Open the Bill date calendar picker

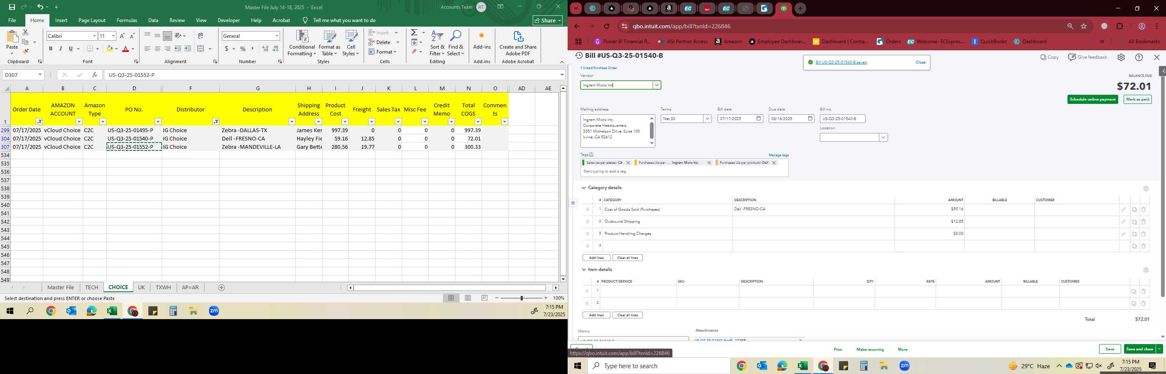759,118
